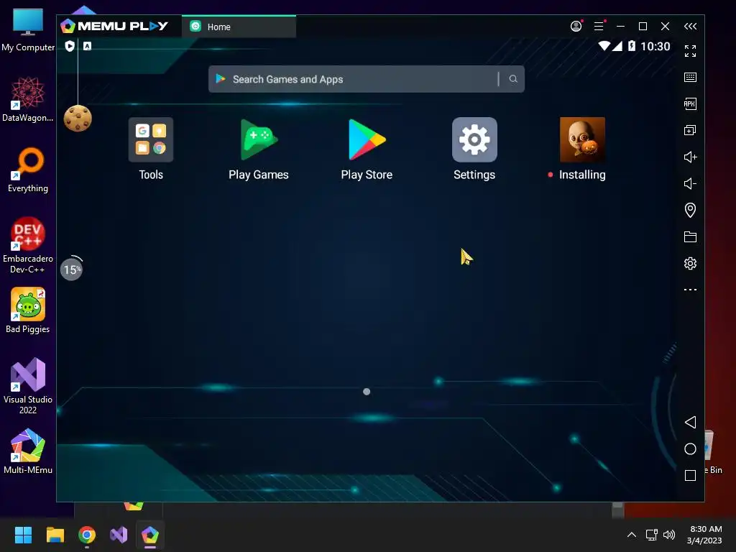Click the Installing game icon
Screen dimensions: 736x552
582,140
